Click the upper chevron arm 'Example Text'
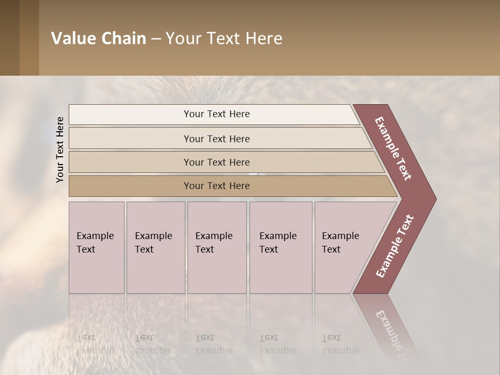The width and height of the screenshot is (500, 375). (x=393, y=148)
